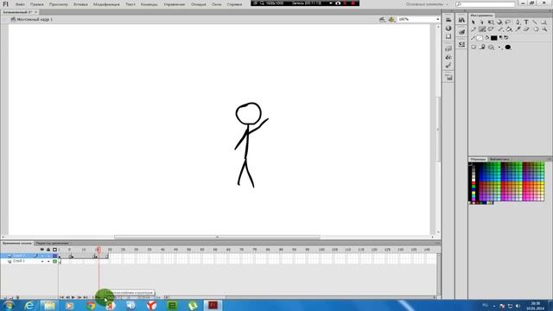Select the Zoom magnifier tool
Viewport: 553px width, 311px height.
[x=544, y=29]
